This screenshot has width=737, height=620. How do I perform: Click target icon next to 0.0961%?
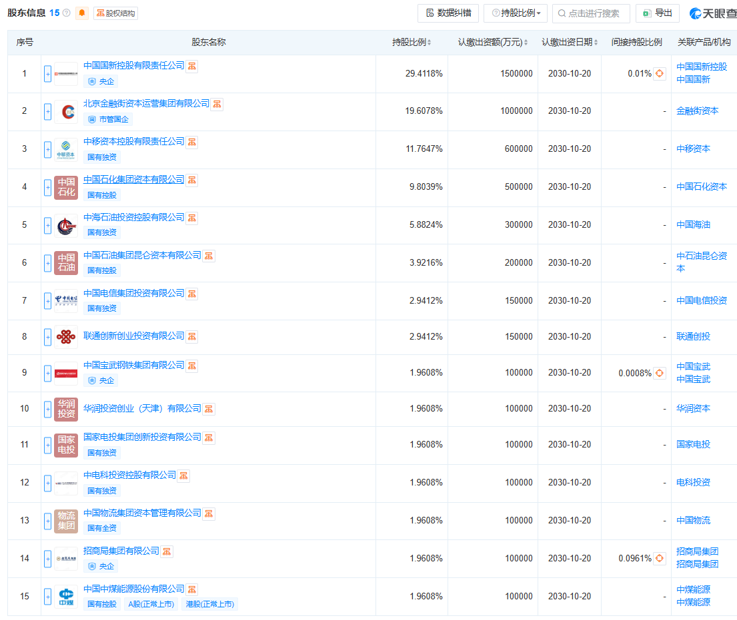tap(660, 558)
